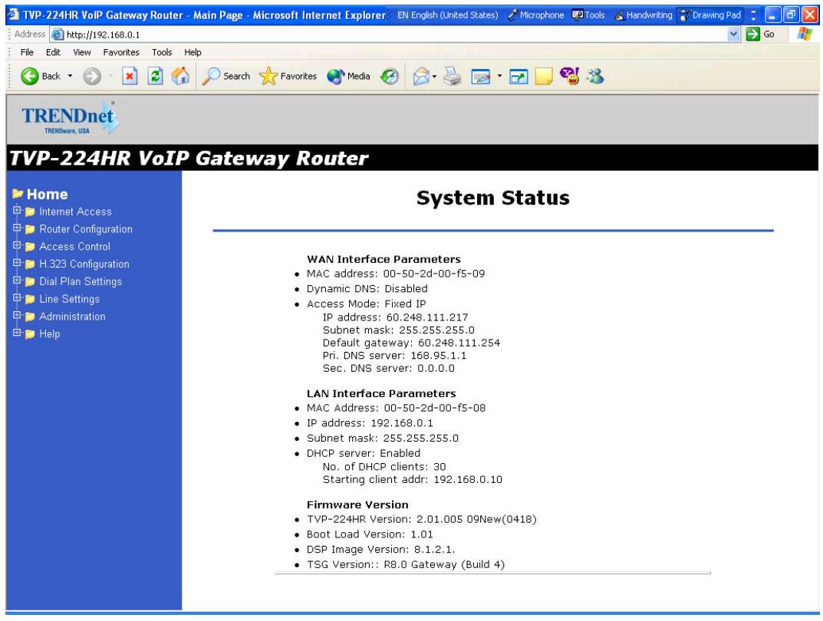Screen dimensions: 823x621
Task: Click the purple smiley messenger icon
Action: tap(569, 76)
